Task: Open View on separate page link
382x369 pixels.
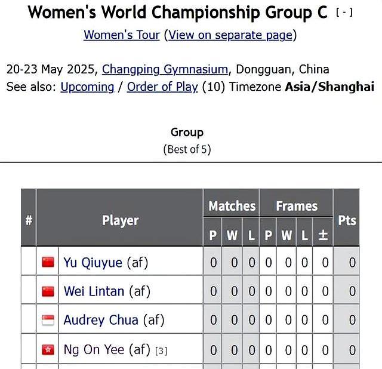Action: 230,35
